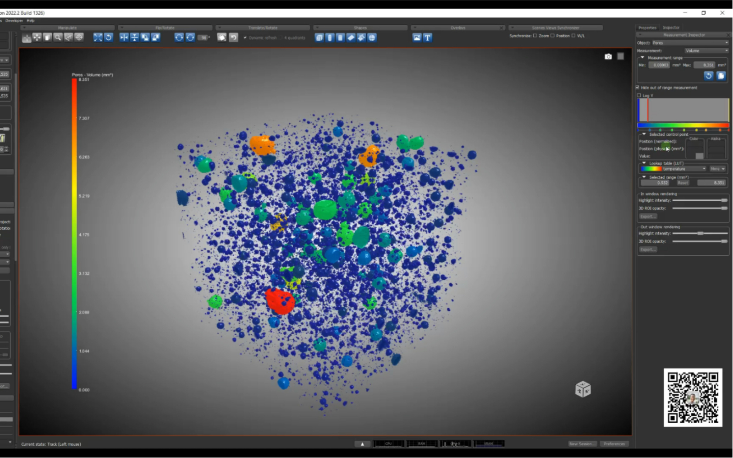Click Export under In window rendering

(x=648, y=216)
